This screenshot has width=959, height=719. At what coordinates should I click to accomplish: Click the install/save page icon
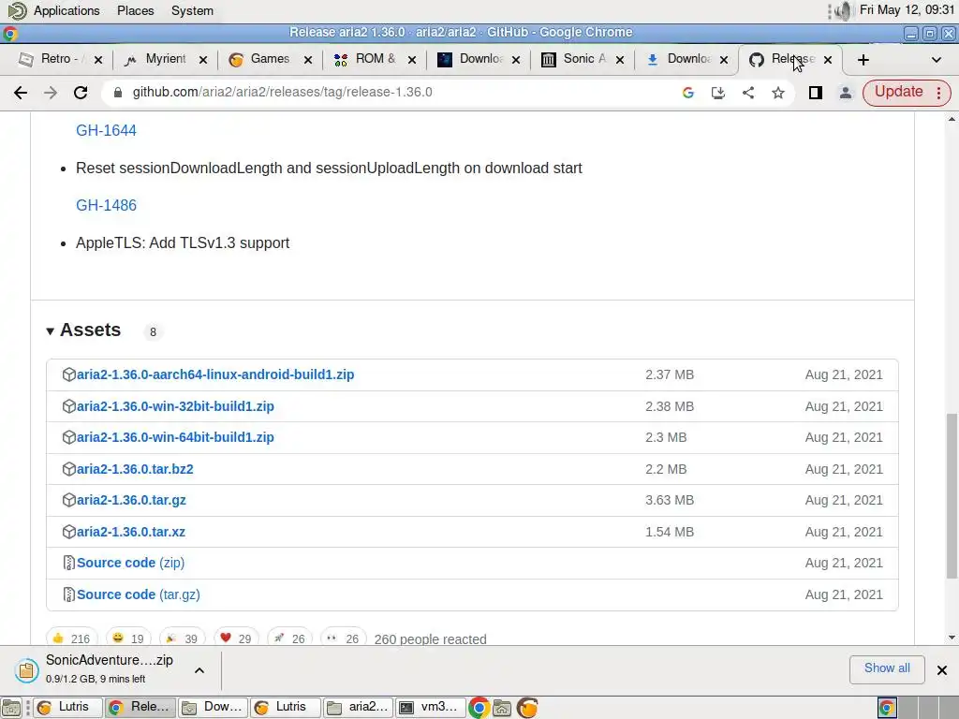718,93
